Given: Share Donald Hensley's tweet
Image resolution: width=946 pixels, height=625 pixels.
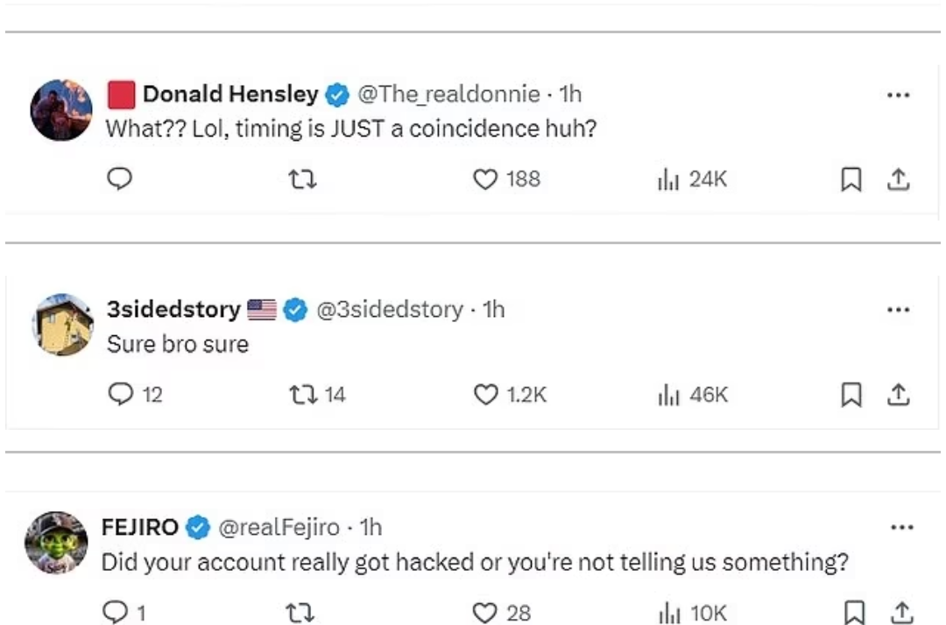Looking at the screenshot, I should 898,179.
